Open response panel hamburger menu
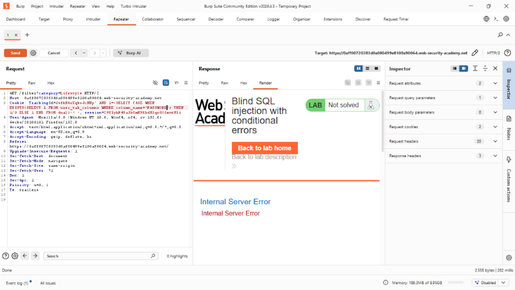Screen dimensions: 515x290 pyautogui.click(x=378, y=82)
